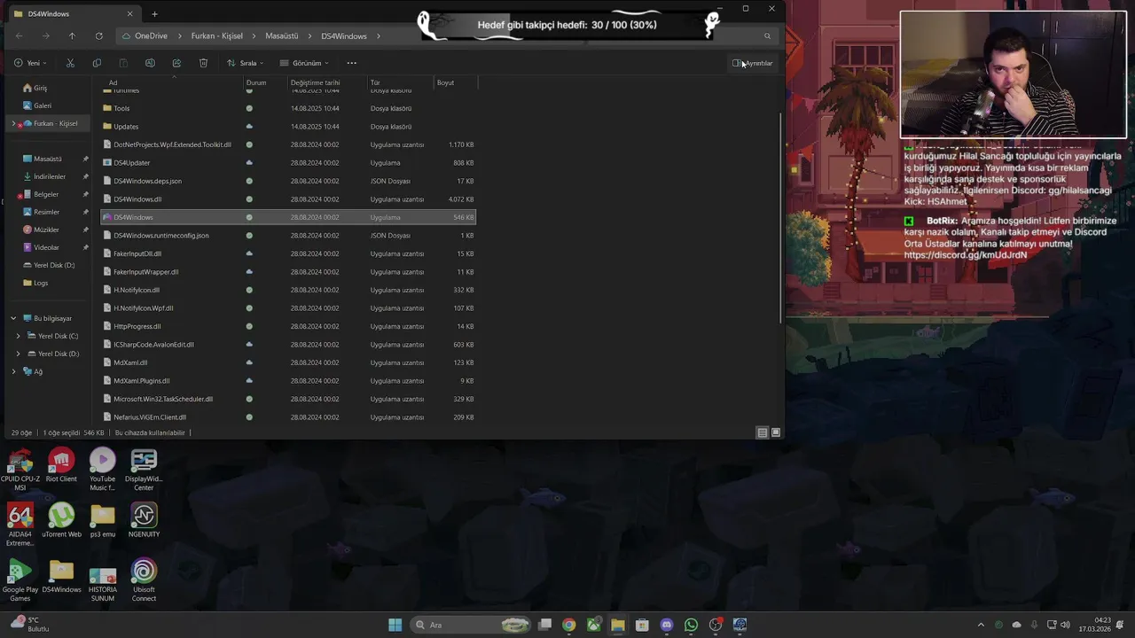Open İndirilenler quick access folder
1135x638 pixels.
click(x=50, y=176)
